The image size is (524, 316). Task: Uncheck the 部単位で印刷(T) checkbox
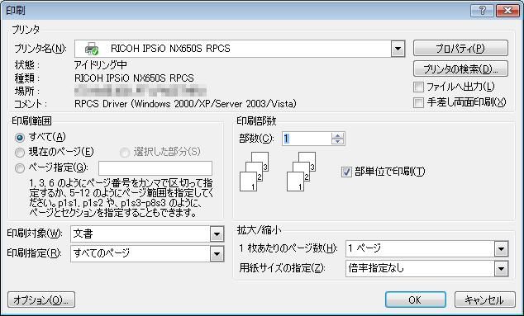[346, 172]
